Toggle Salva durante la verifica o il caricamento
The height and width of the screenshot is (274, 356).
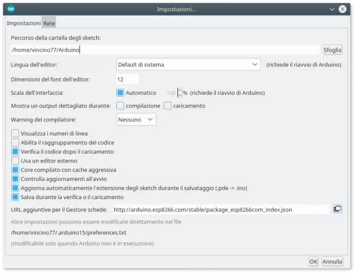(x=15, y=197)
